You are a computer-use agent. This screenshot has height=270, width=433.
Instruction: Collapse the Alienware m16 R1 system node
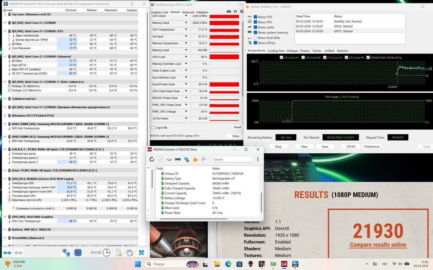[x=5, y=14]
